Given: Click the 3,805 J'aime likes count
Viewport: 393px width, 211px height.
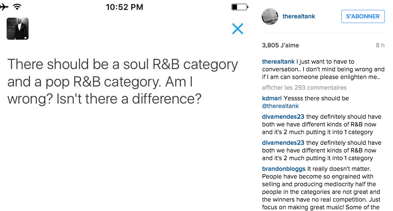Looking at the screenshot, I should (x=280, y=45).
